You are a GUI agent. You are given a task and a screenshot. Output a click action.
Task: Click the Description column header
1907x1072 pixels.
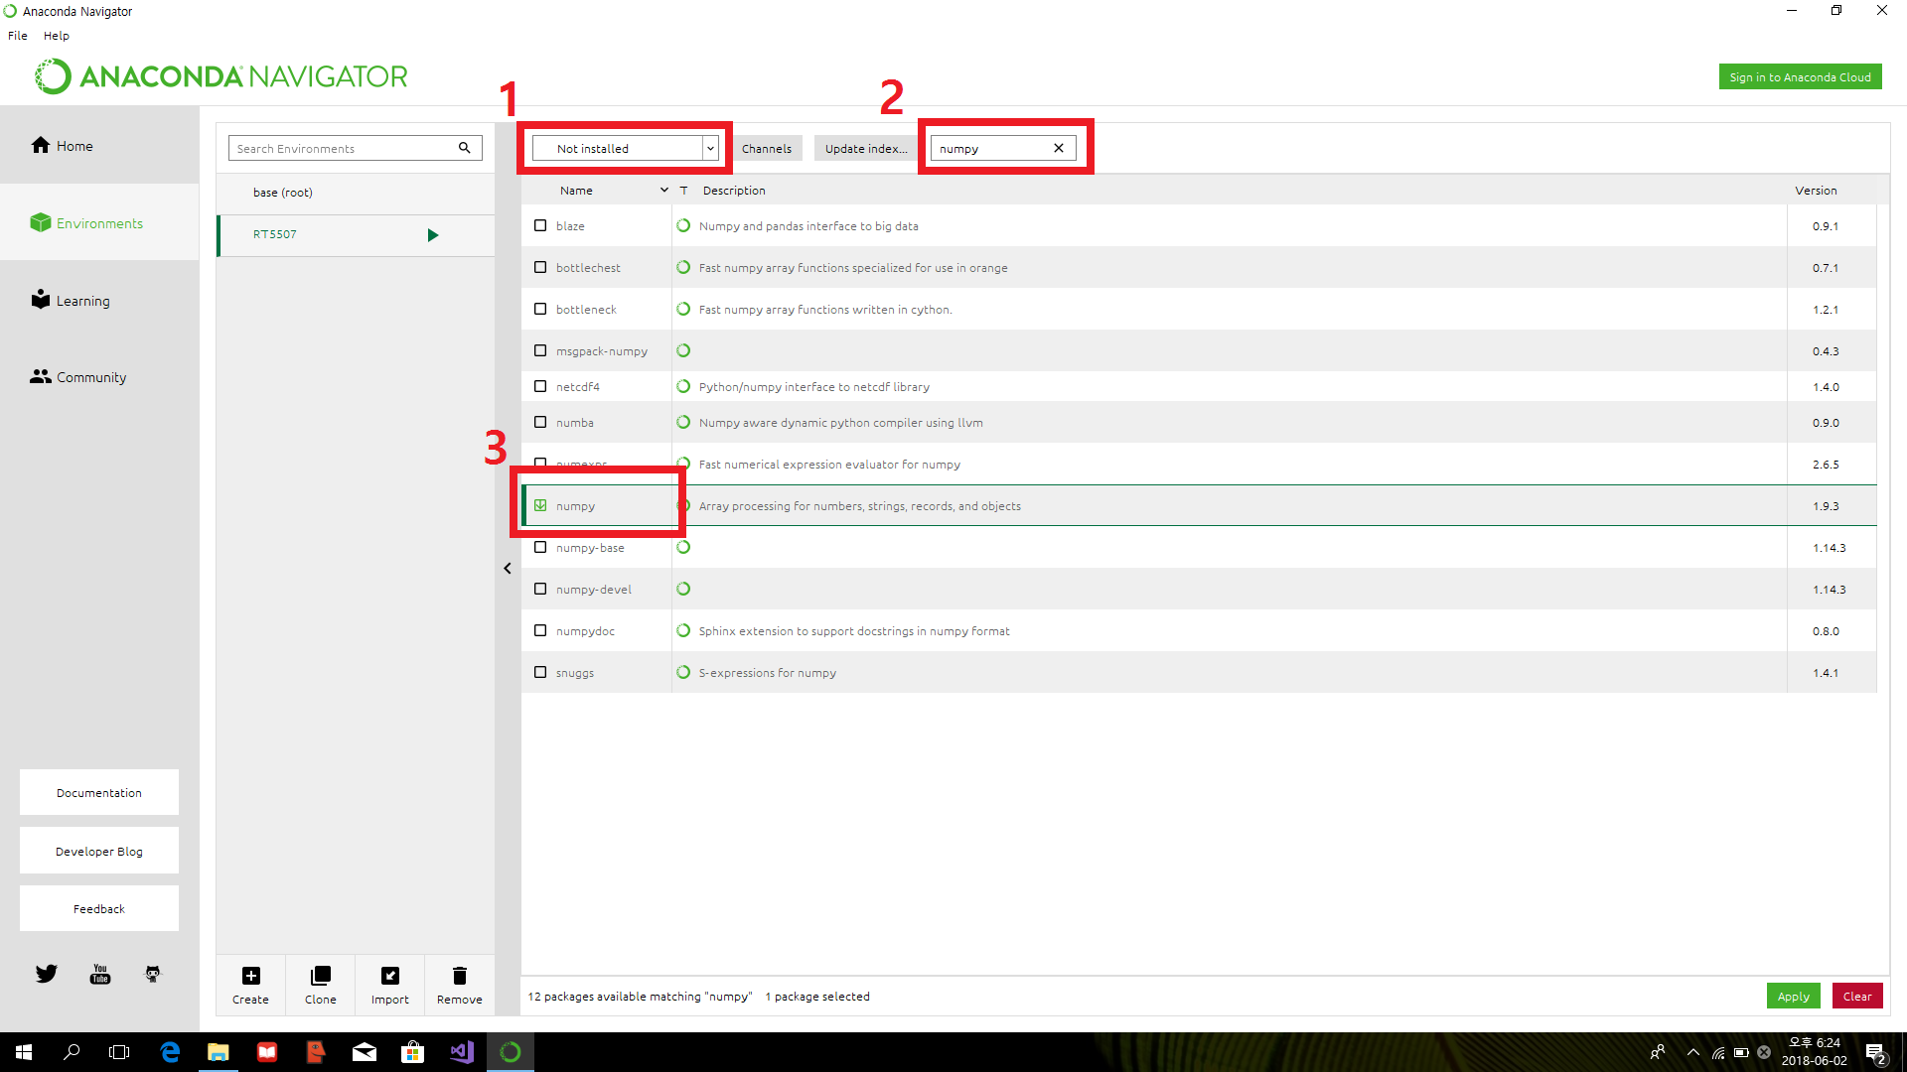pos(734,191)
